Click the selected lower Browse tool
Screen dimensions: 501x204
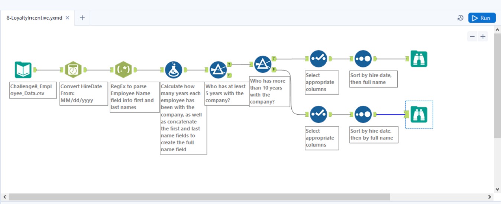pos(419,114)
